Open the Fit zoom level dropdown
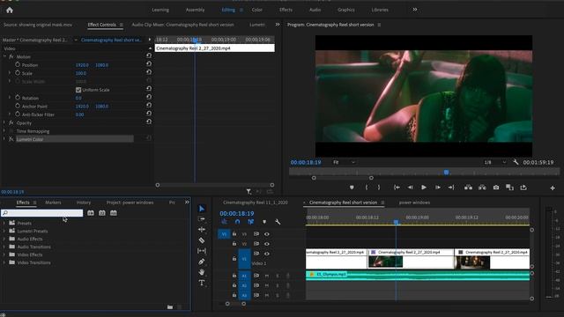The image size is (564, 317). click(344, 162)
